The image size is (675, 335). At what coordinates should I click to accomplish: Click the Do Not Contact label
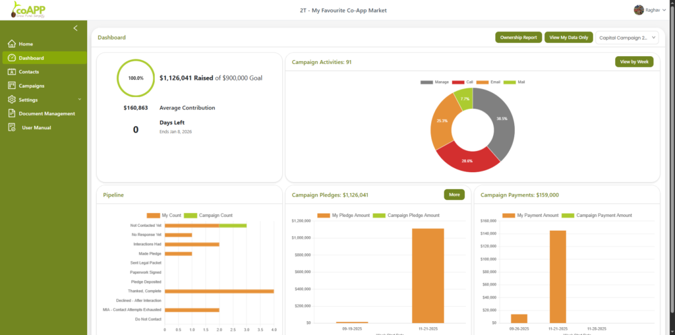click(148, 319)
